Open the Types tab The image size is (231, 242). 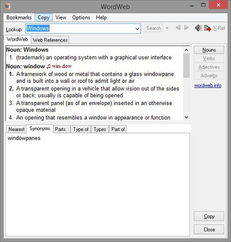pyautogui.click(x=100, y=129)
